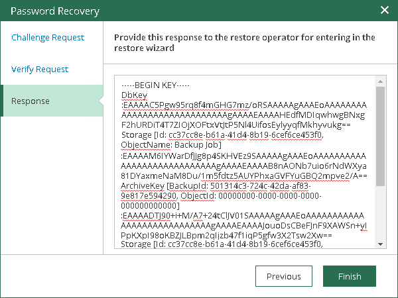Screen dimensions: 398x298
Task: Click the vertical scrollbar thumb
Action: (381, 137)
